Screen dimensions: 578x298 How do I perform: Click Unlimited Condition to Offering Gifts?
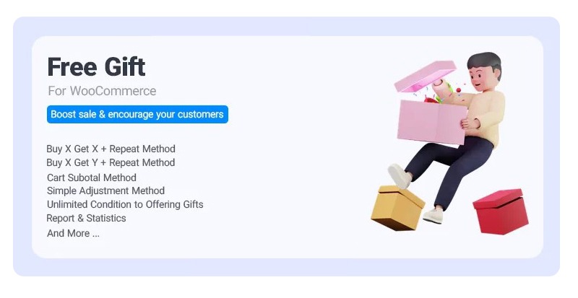coord(125,204)
